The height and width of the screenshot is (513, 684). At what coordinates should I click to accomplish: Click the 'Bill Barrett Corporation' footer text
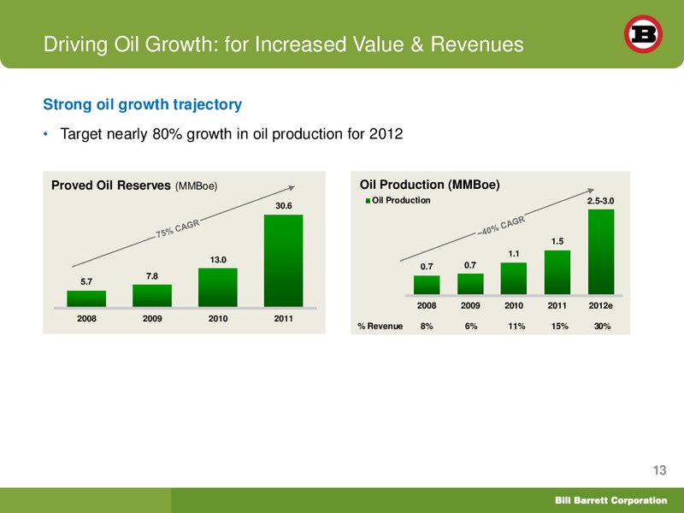[x=611, y=500]
